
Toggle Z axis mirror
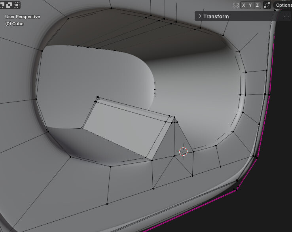(x=257, y=5)
